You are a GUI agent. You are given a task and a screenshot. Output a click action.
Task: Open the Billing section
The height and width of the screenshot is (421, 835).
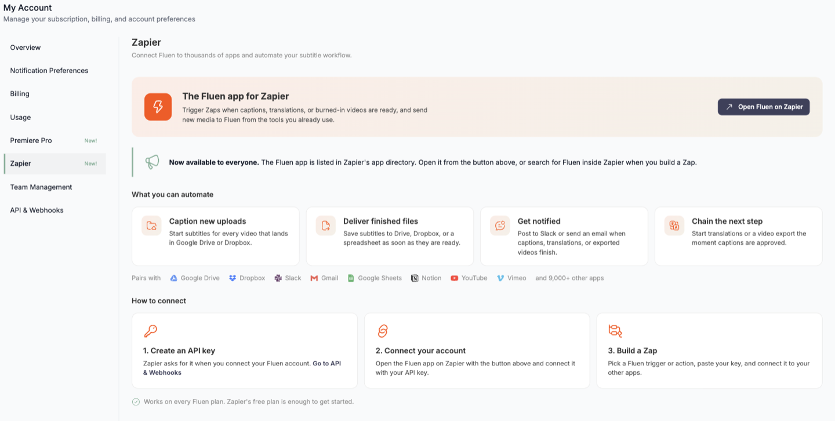(x=55, y=94)
